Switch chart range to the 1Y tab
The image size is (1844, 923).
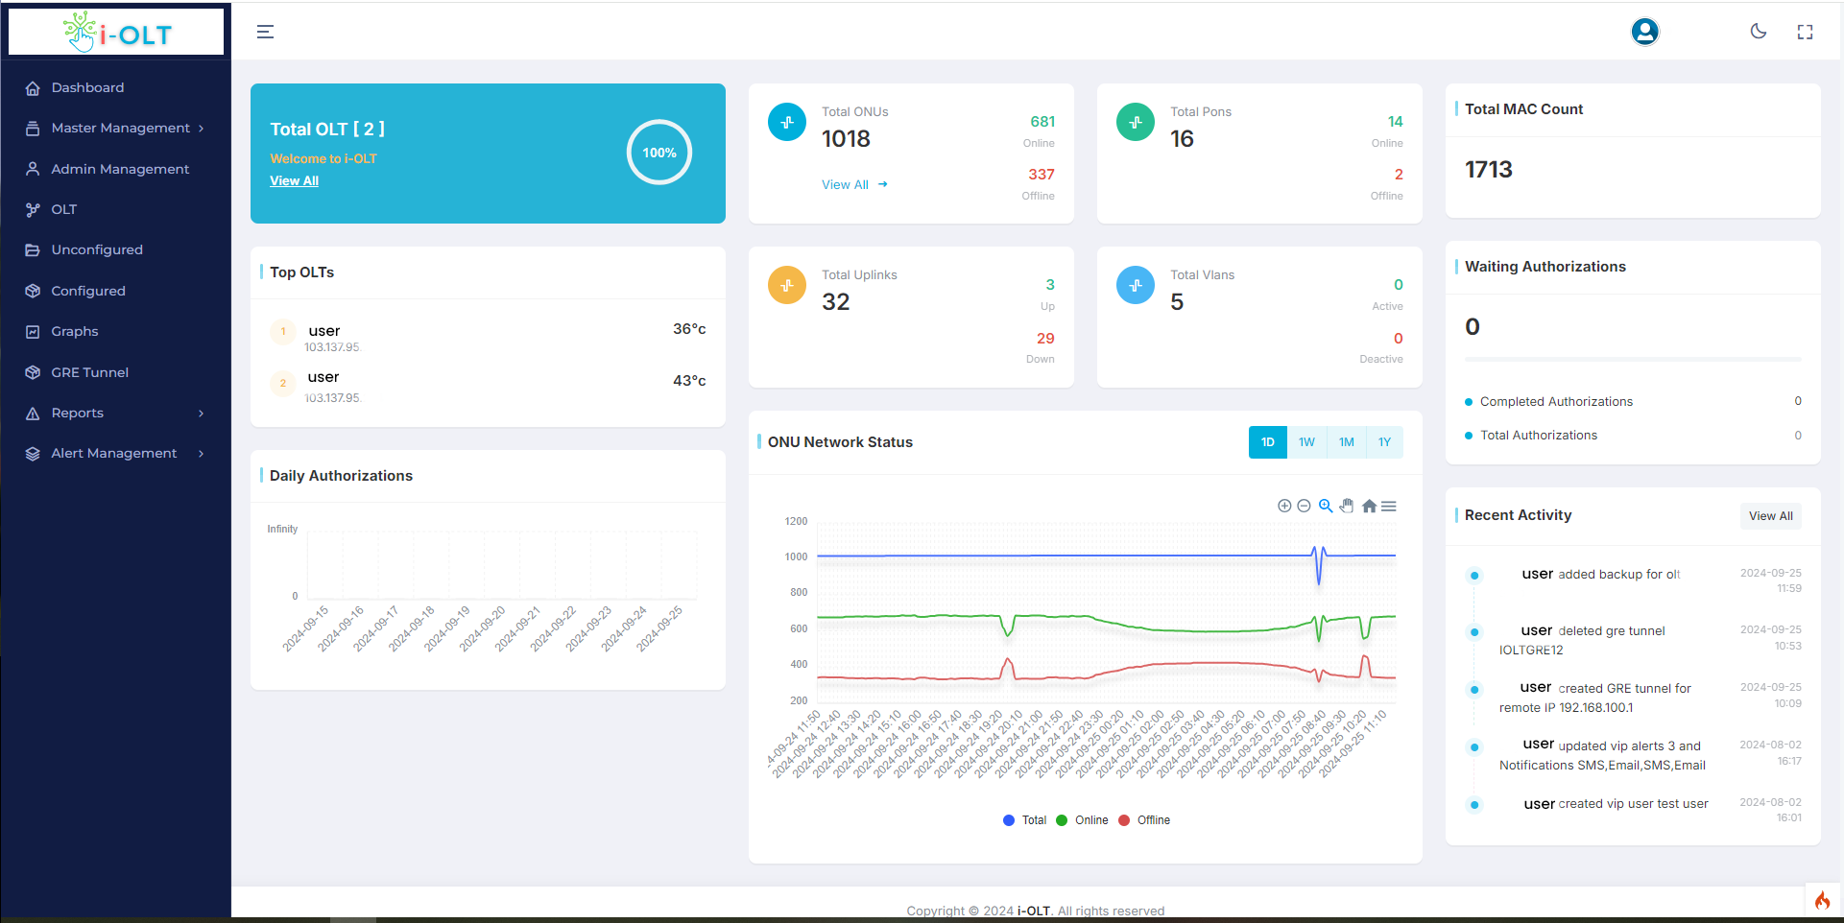pos(1384,442)
